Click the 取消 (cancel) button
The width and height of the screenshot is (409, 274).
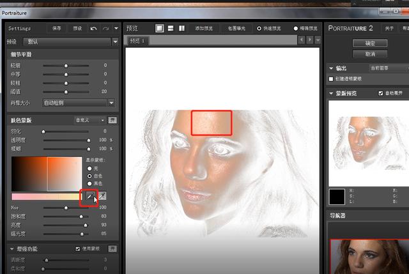tap(370, 54)
